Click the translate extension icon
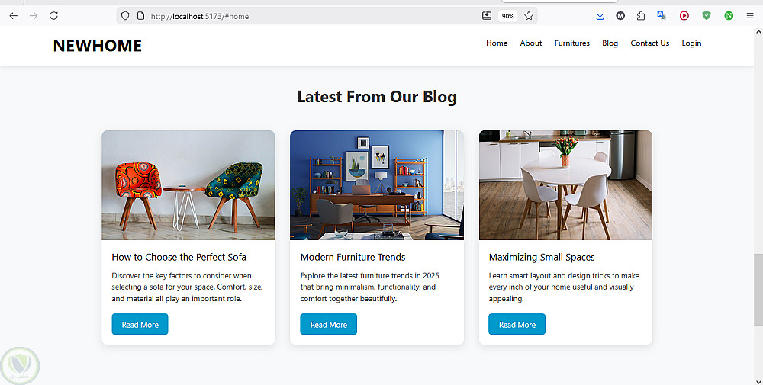Viewport: 763px width, 385px height. point(662,15)
